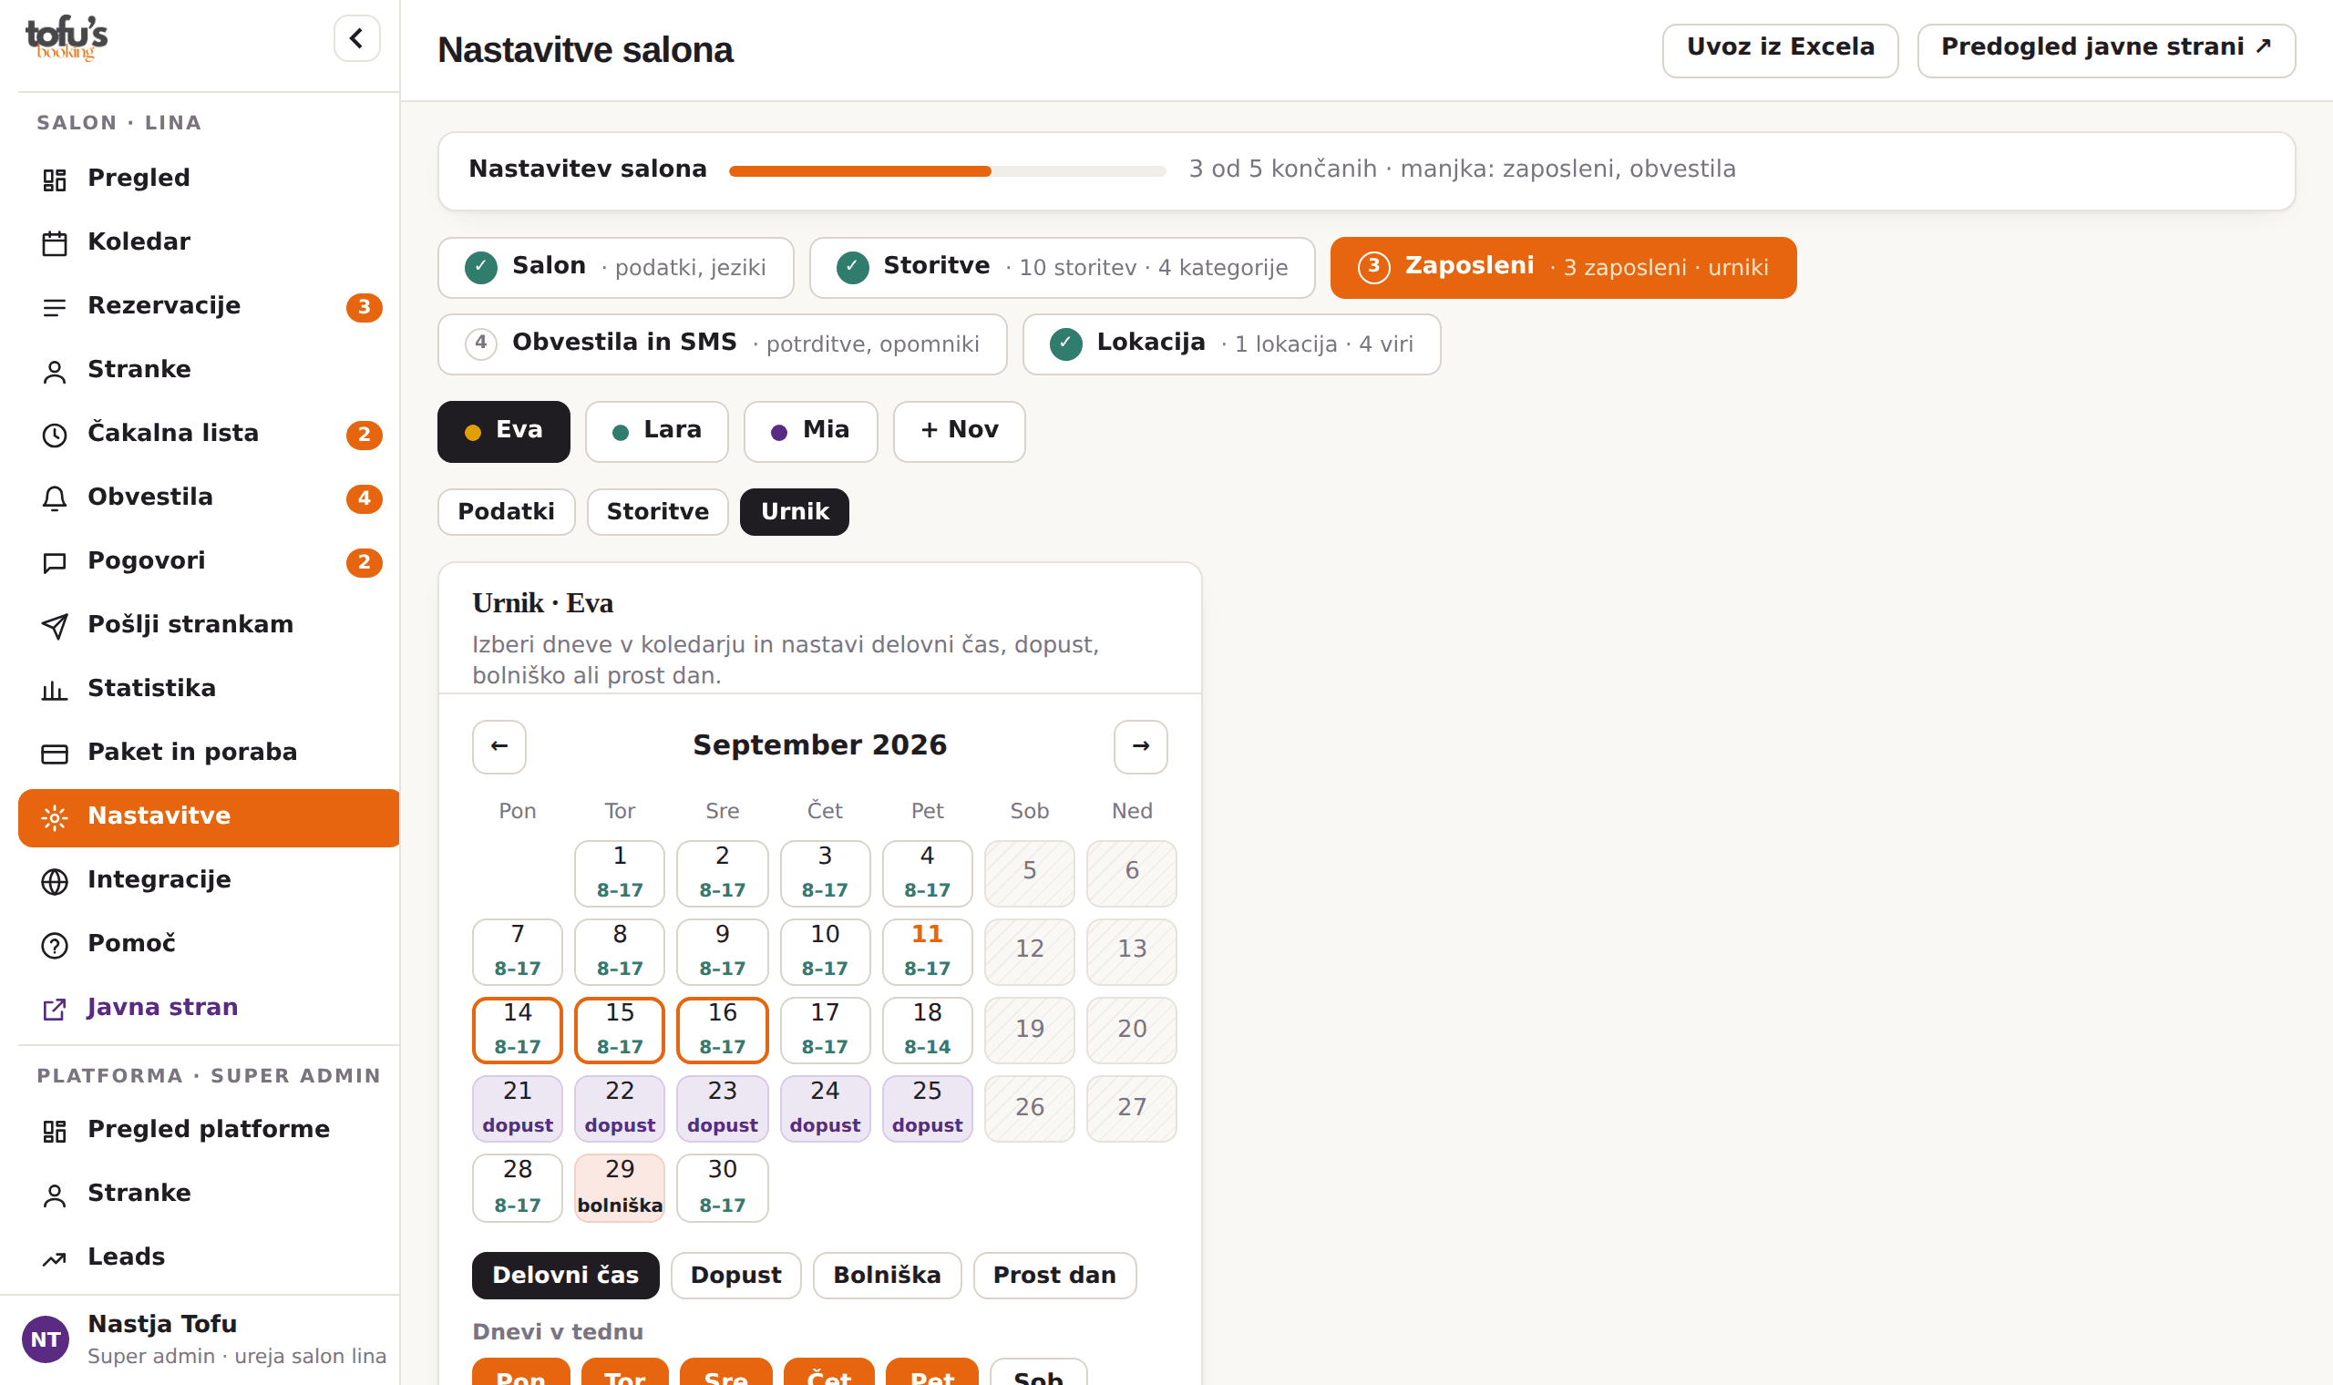Open the Nastavitve menu item
The height and width of the screenshot is (1385, 2333).
click(x=208, y=816)
